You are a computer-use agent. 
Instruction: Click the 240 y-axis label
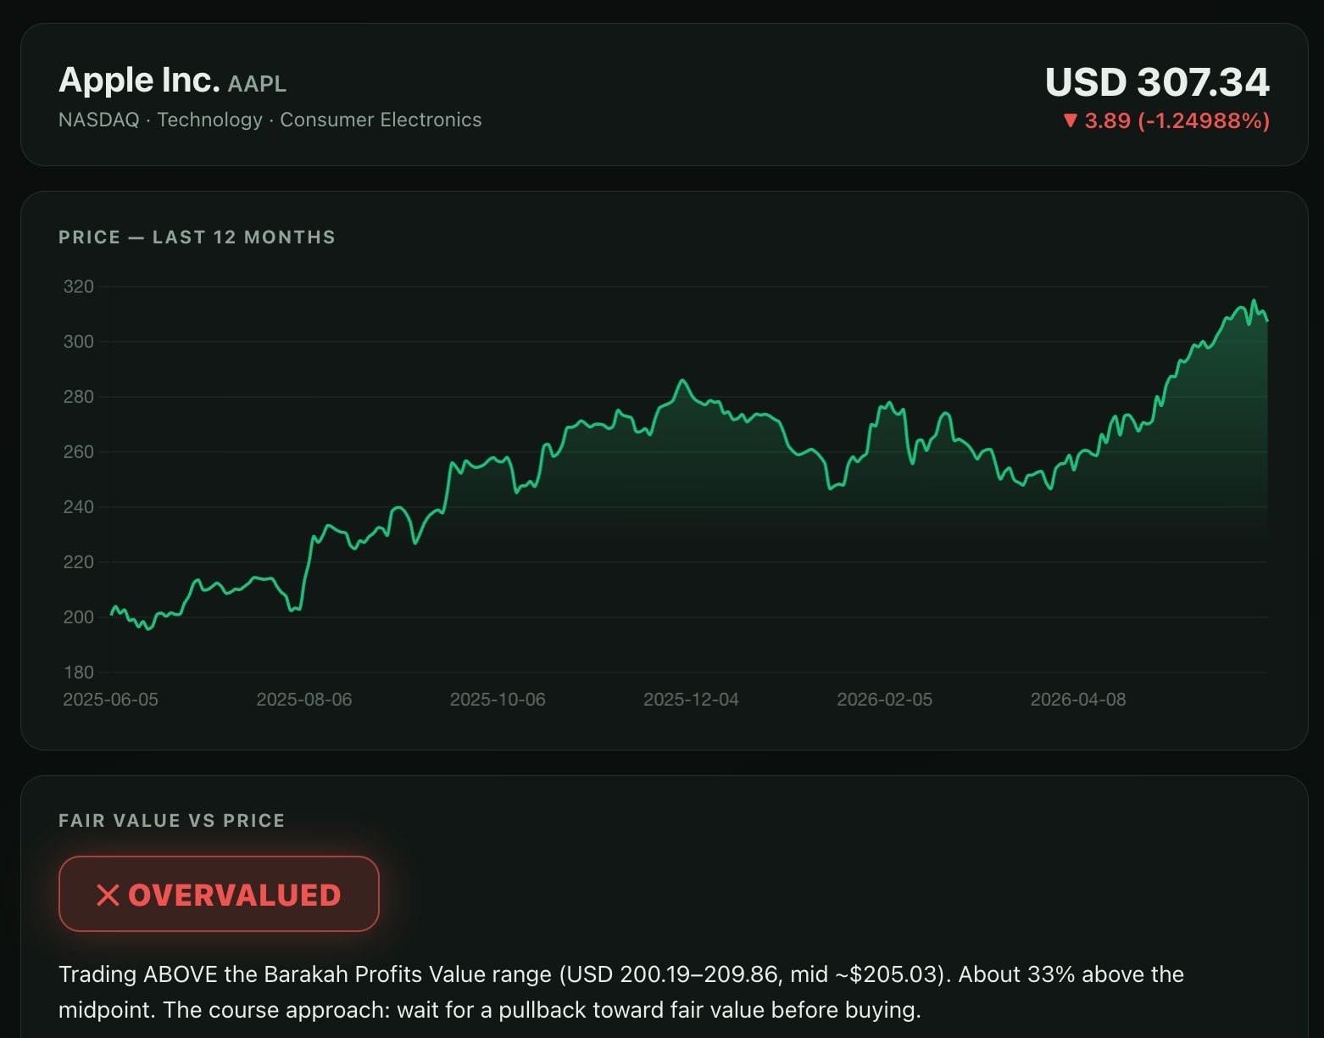tap(79, 507)
